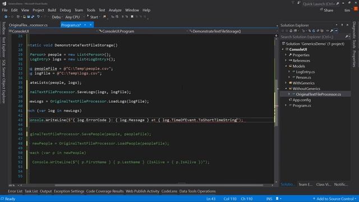Click the Home icon in Solution Explorer toolbar

291,31
